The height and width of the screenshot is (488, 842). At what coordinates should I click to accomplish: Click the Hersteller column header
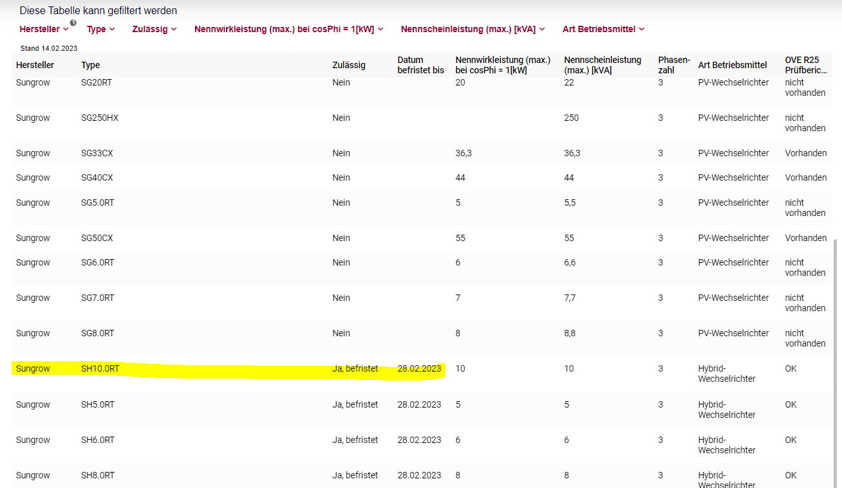(35, 65)
